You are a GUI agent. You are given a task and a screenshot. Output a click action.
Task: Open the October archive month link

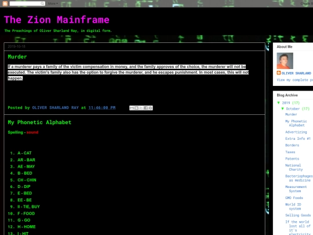[x=293, y=109]
